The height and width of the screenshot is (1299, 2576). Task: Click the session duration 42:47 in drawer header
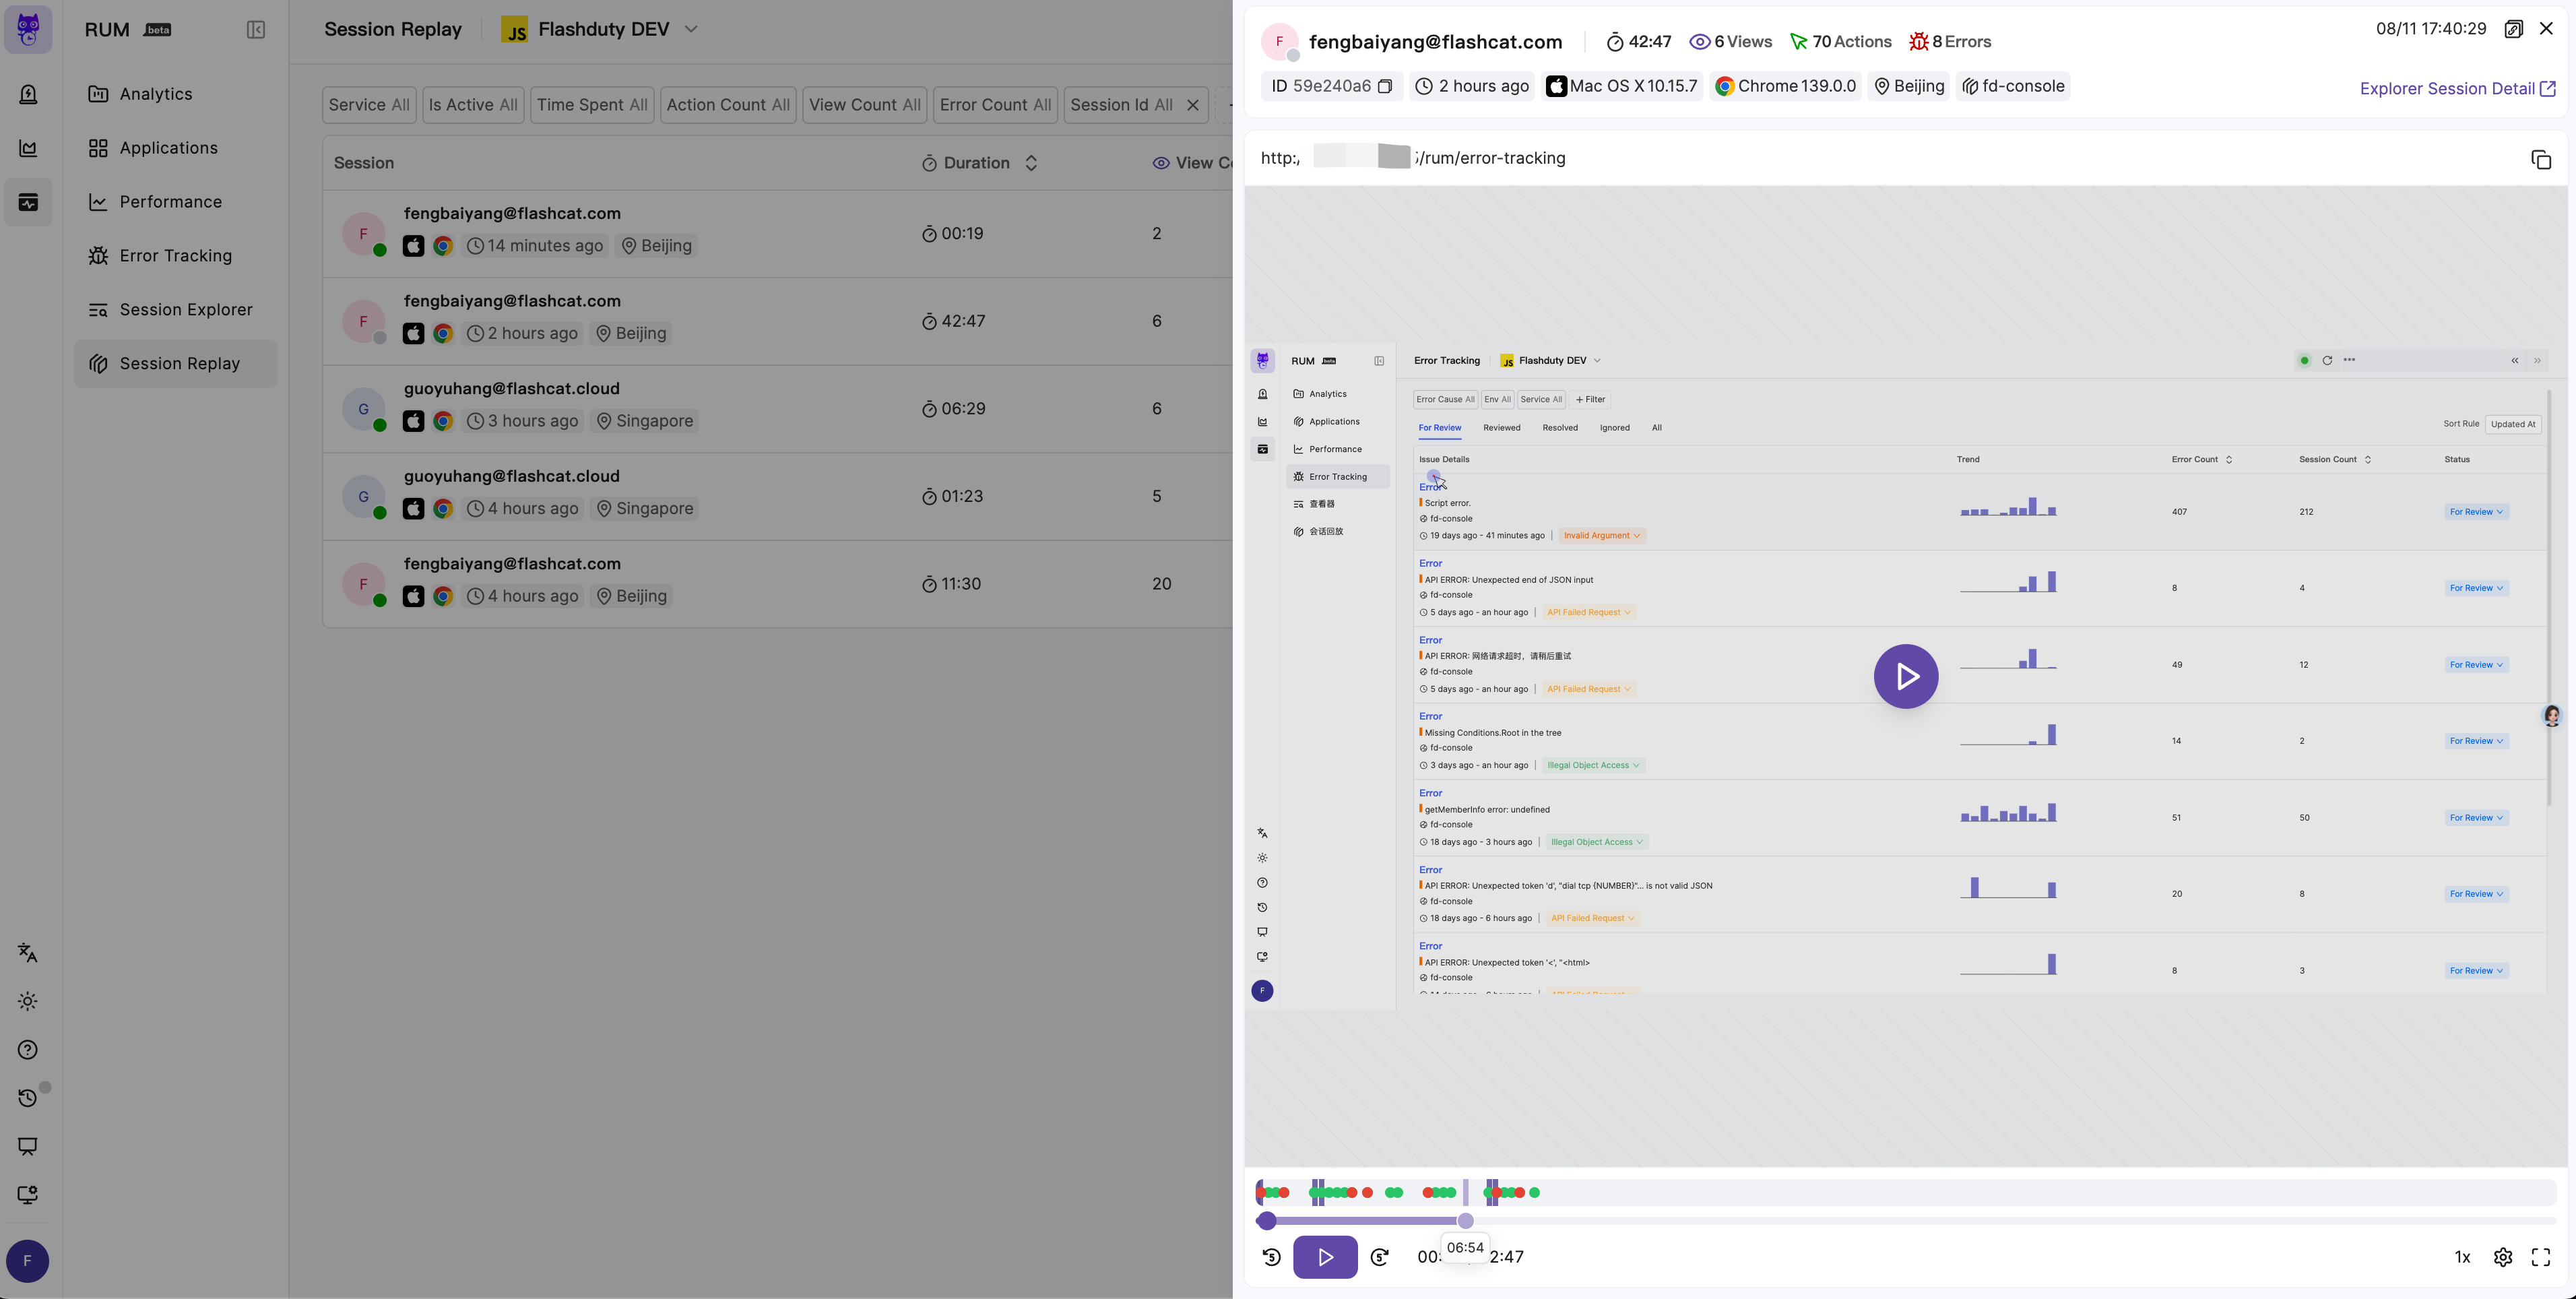pyautogui.click(x=1638, y=42)
